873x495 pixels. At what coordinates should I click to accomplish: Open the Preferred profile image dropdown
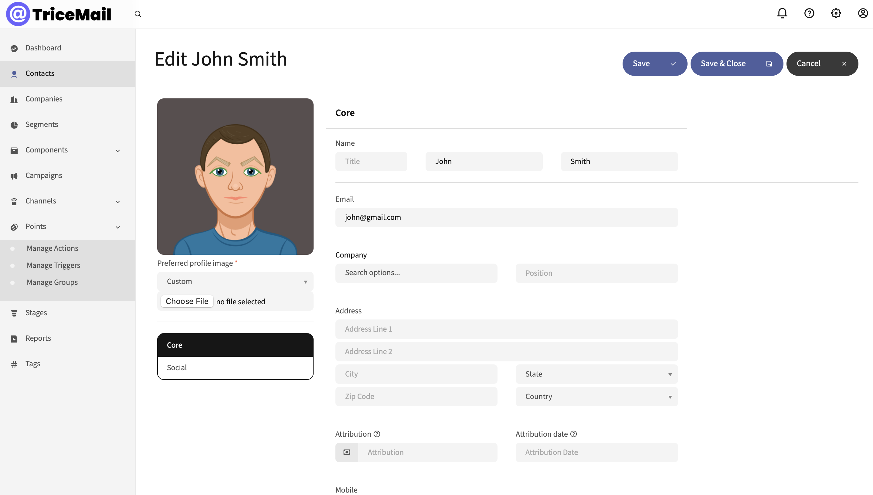tap(235, 281)
